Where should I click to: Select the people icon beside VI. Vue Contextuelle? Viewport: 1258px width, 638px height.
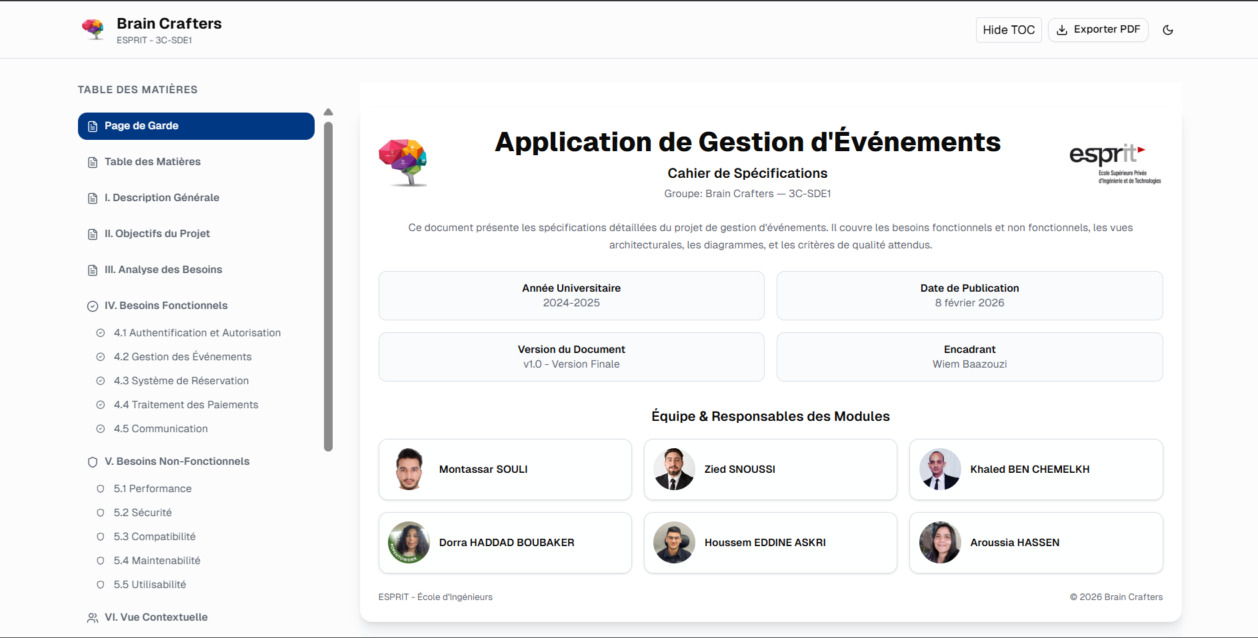click(x=91, y=617)
